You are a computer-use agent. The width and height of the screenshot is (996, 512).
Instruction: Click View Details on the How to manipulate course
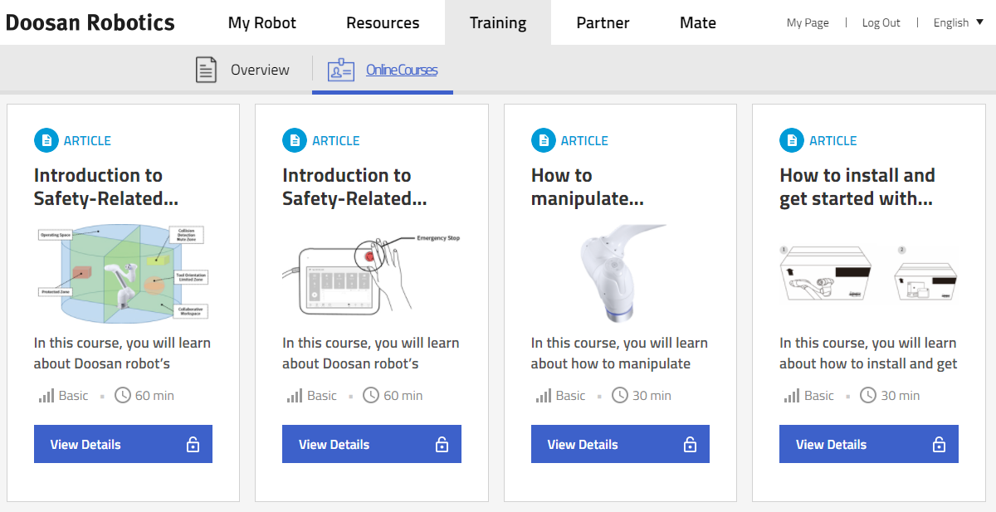coord(619,445)
